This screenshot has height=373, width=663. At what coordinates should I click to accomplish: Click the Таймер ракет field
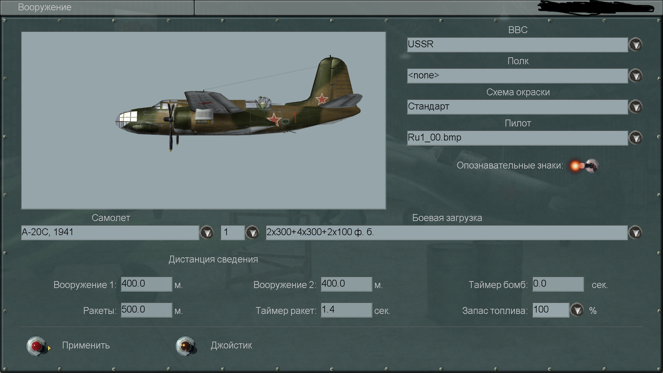346,310
